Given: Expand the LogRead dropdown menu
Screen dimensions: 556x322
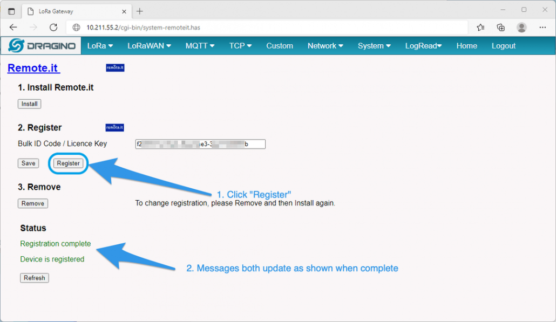Looking at the screenshot, I should 423,46.
